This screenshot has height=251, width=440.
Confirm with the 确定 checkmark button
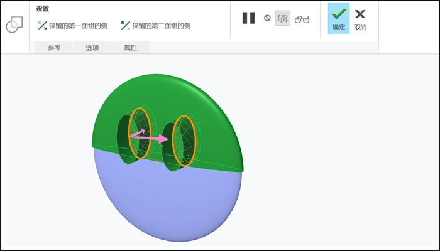(339, 18)
